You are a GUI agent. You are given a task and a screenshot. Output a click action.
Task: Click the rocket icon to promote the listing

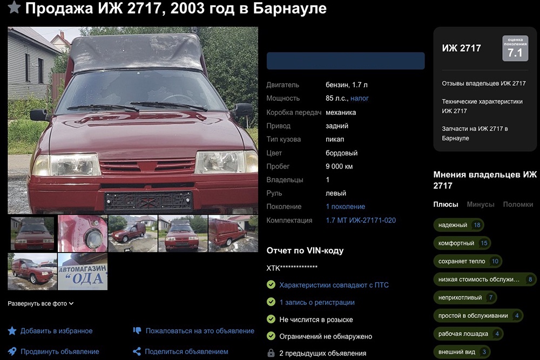(x=12, y=351)
